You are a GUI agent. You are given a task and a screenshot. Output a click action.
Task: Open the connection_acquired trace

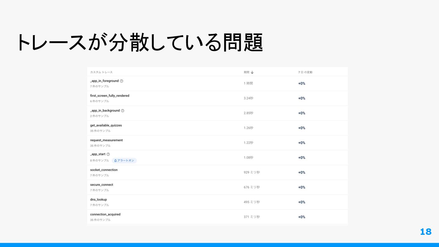(x=105, y=214)
